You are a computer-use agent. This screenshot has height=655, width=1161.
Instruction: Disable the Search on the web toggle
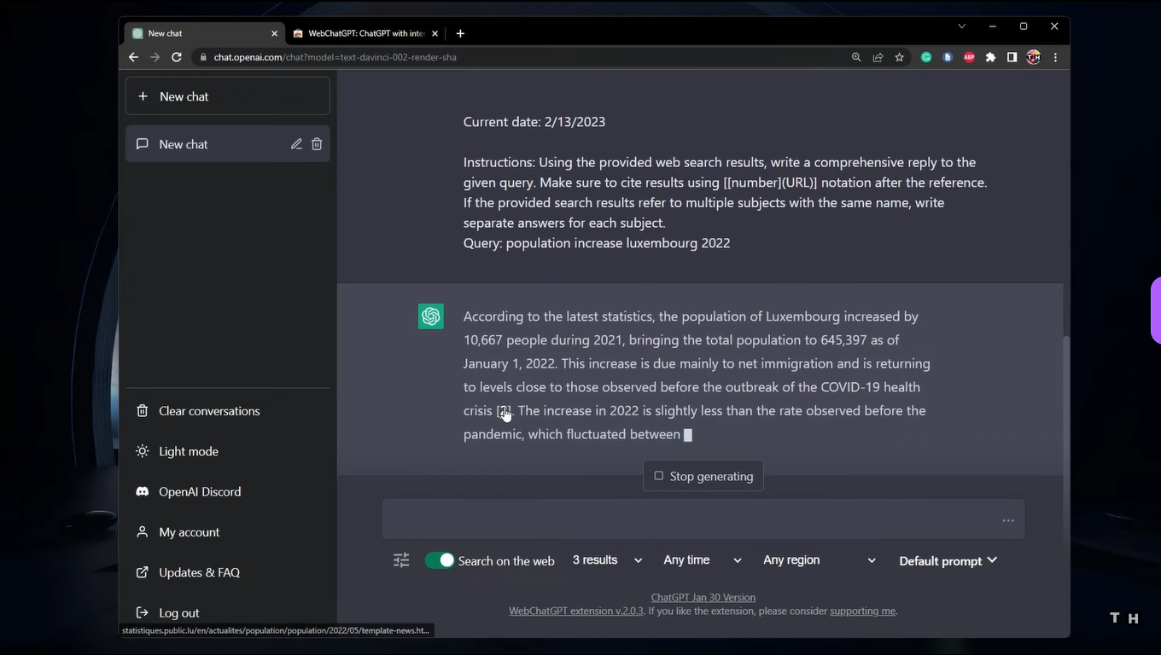coord(440,560)
